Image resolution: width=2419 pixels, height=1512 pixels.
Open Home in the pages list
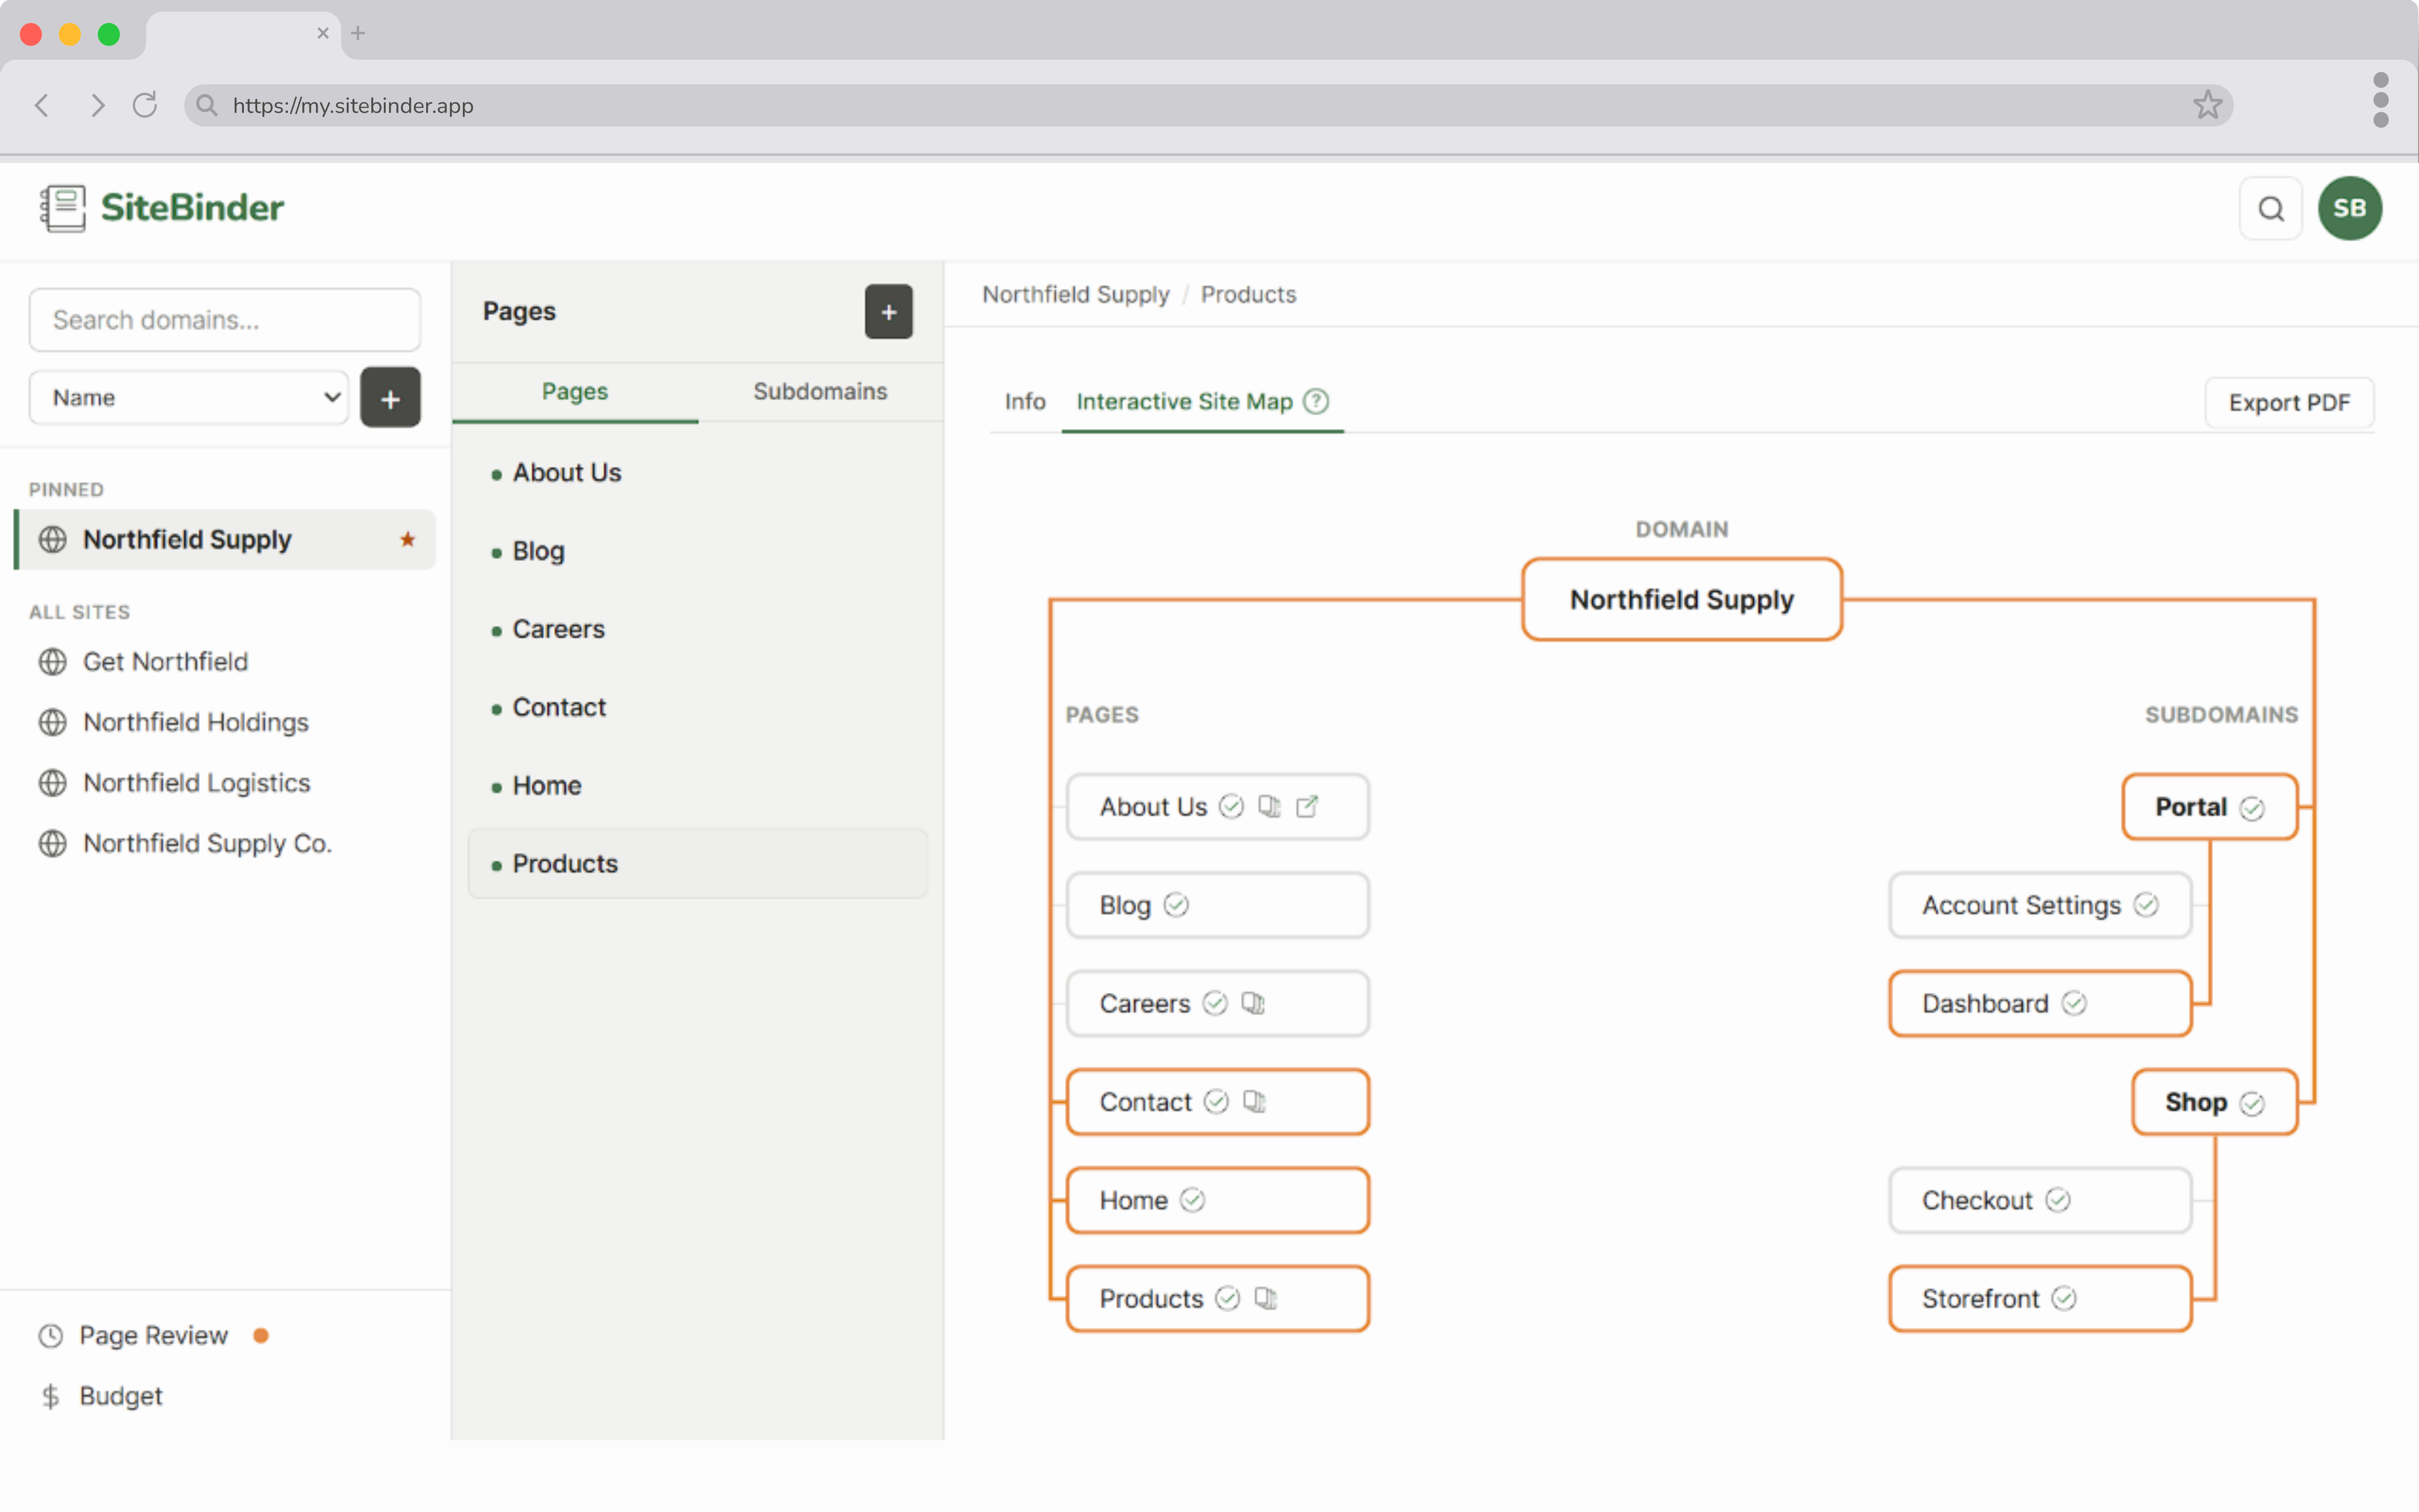(698, 786)
